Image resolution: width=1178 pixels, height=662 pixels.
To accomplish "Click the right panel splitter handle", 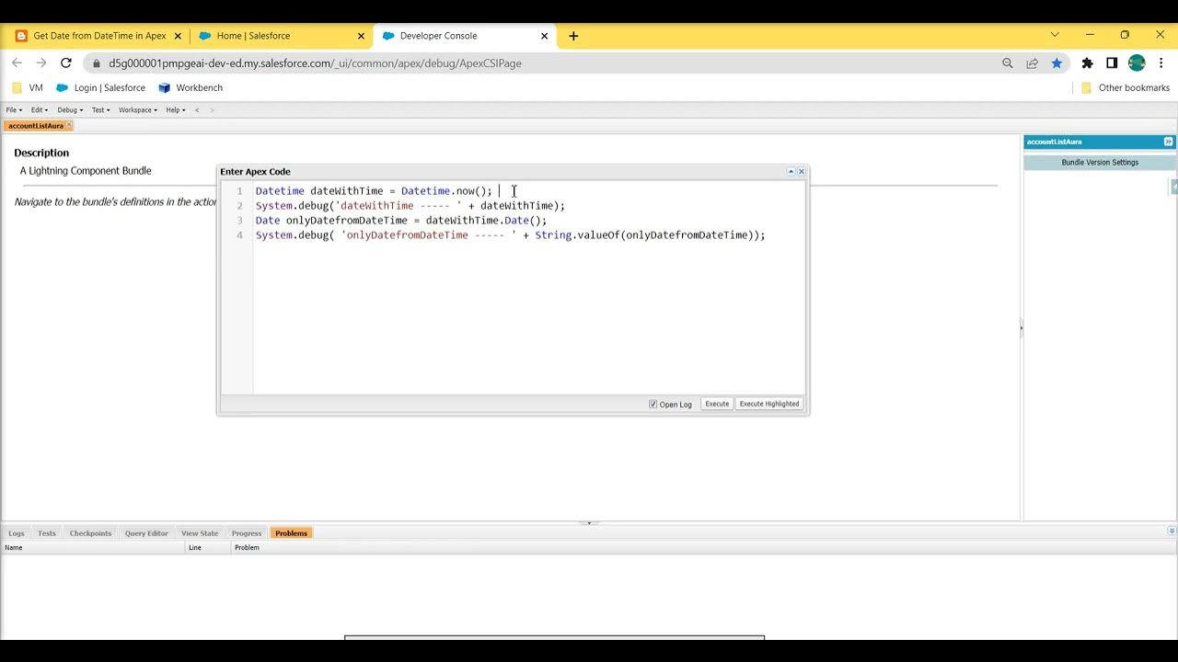I will (x=1022, y=328).
